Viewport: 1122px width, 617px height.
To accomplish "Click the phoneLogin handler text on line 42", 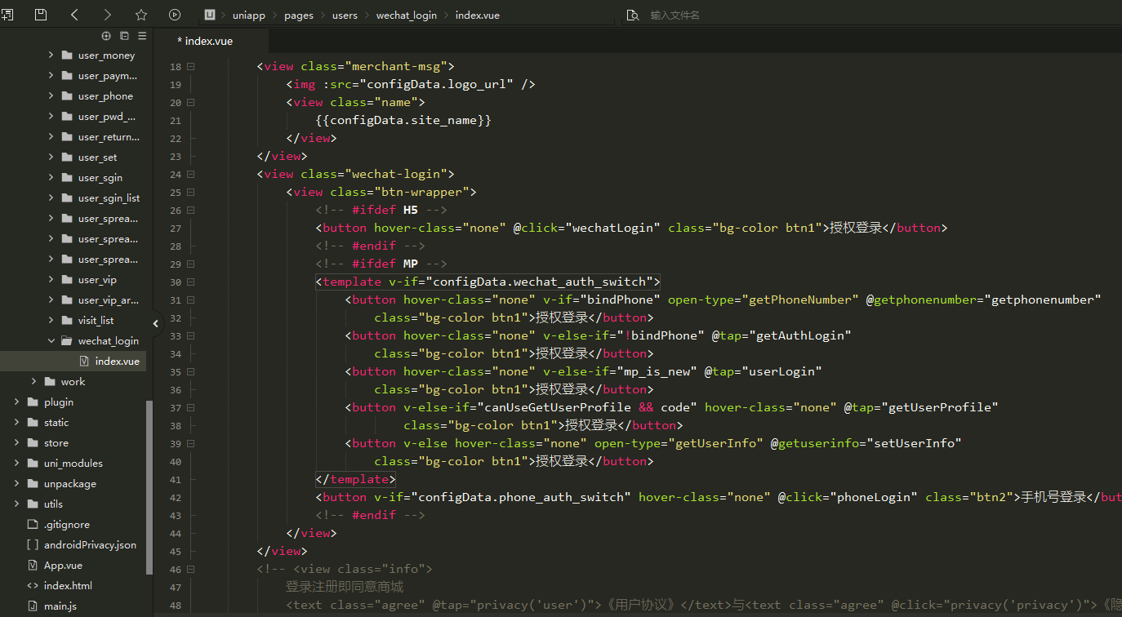I will pos(873,497).
